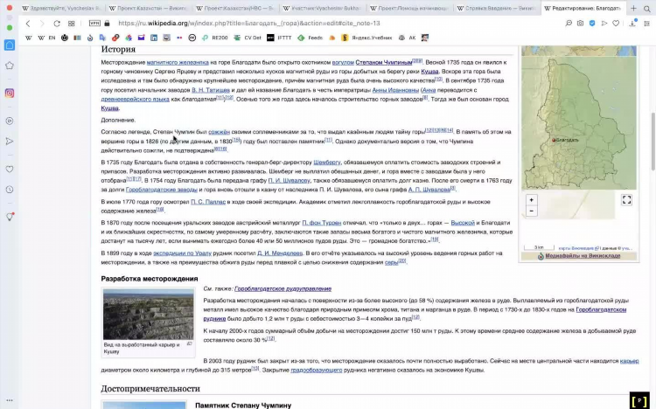Open History clock icon in sidebar
Viewport: 656px width, 409px height.
[10, 190]
